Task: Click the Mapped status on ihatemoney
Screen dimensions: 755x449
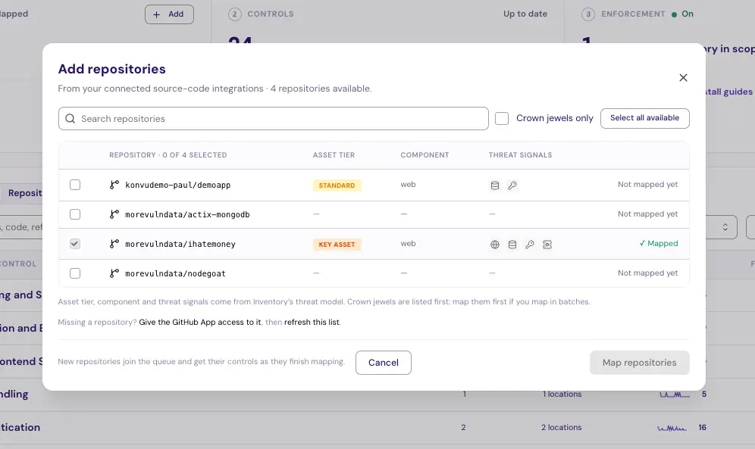Action: 659,244
